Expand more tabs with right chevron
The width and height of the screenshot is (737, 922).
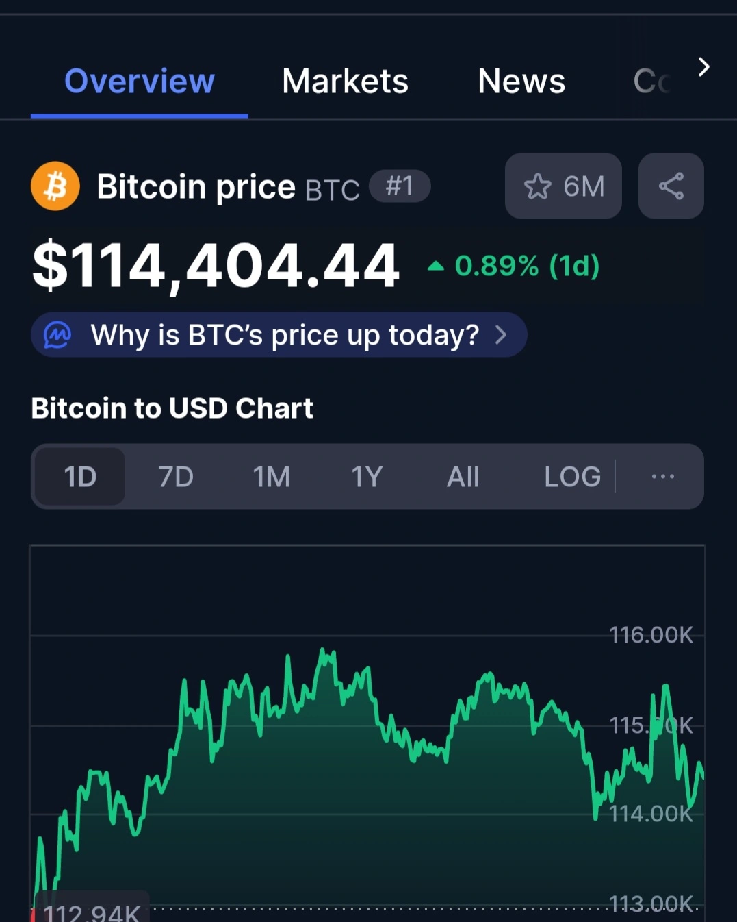tap(703, 67)
